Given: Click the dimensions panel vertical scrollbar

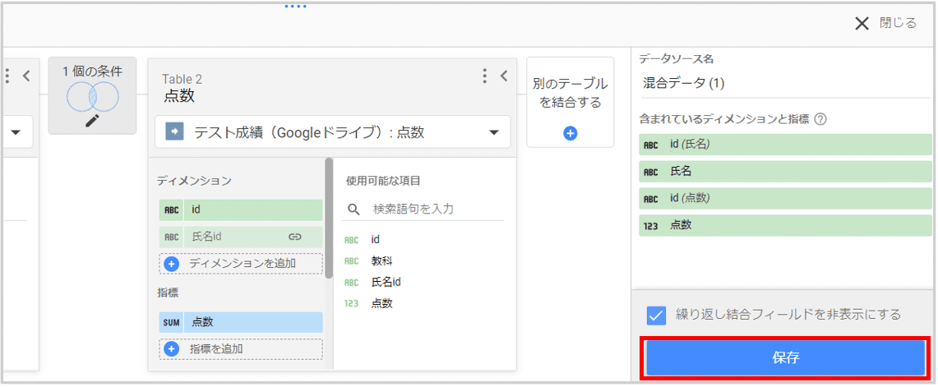Looking at the screenshot, I should coord(328,219).
